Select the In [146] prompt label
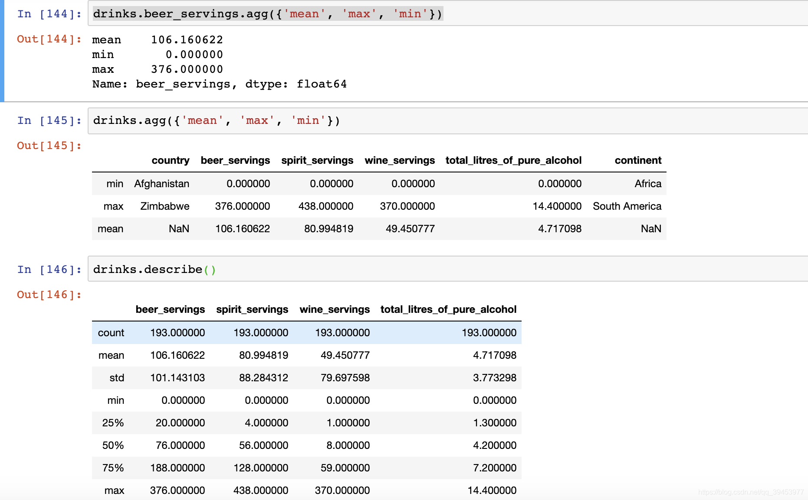This screenshot has height=500, width=808. coord(49,269)
